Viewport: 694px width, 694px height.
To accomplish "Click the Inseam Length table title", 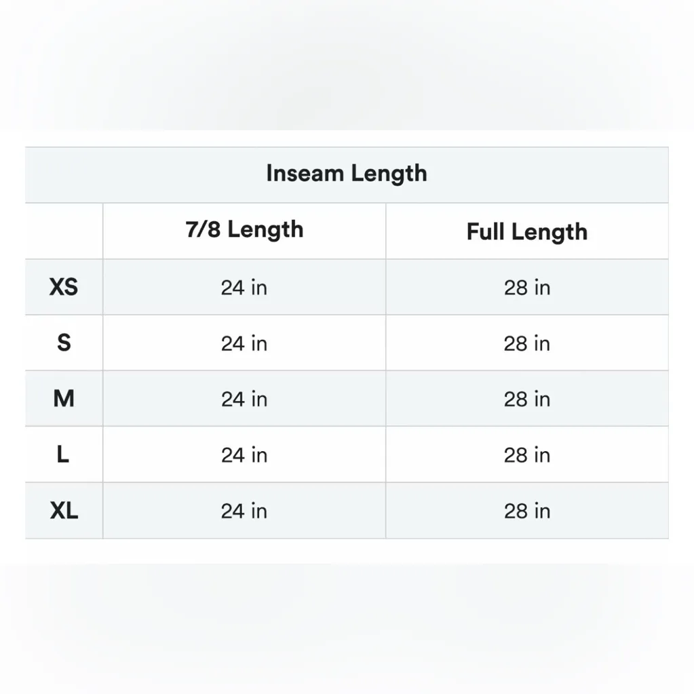I will click(x=347, y=174).
